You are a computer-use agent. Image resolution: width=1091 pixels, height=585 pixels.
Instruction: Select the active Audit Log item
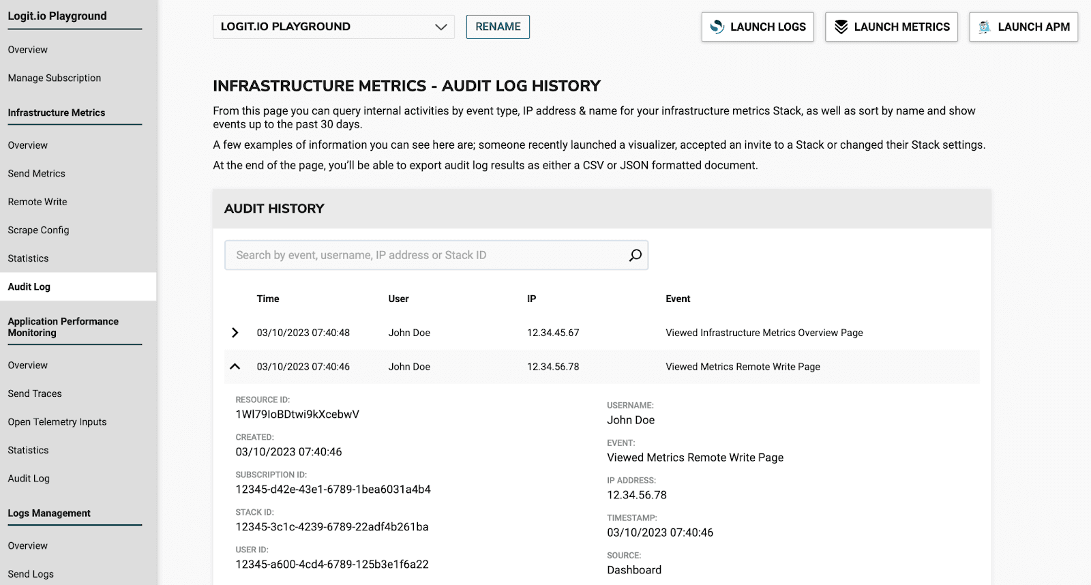coord(78,286)
